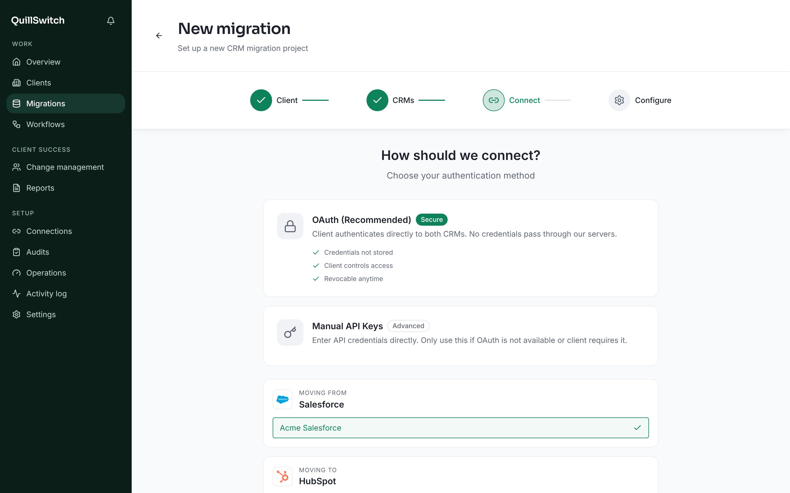Choose the OAuth (Recommended) option
Viewport: 790px width, 493px height.
pos(461,248)
